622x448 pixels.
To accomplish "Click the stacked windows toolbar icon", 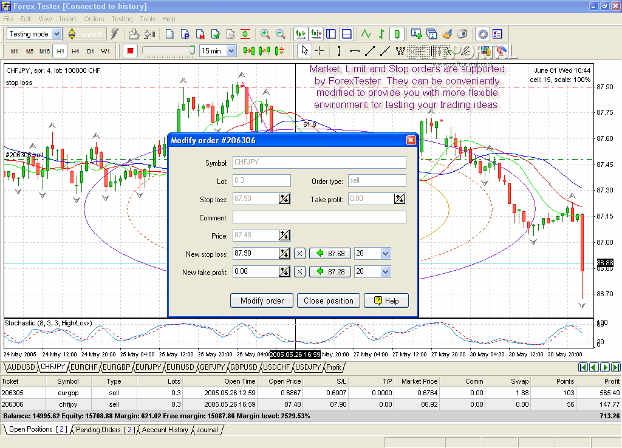I will (432, 34).
